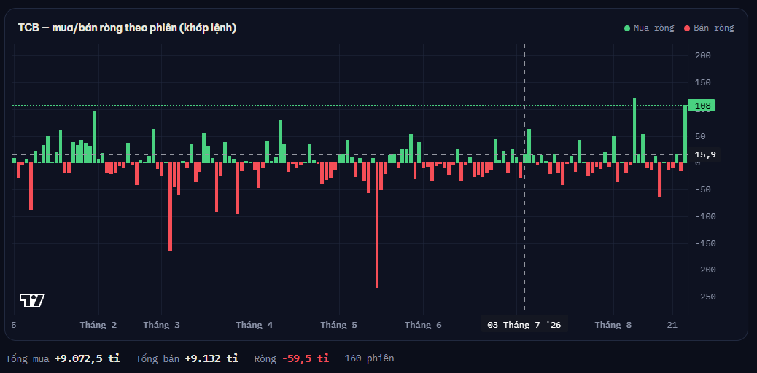Click the 15,9 crosshair value label
Image resolution: width=757 pixels, height=373 pixels.
pos(705,155)
